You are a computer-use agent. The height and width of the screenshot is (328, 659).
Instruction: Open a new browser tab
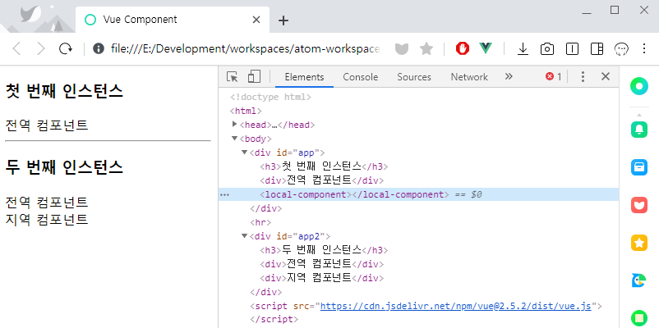283,20
